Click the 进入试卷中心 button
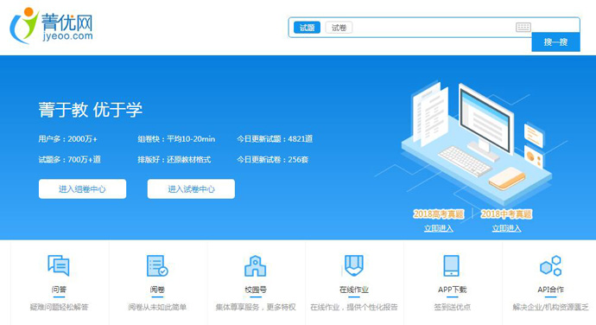Image resolution: width=596 pixels, height=325 pixels. point(191,188)
